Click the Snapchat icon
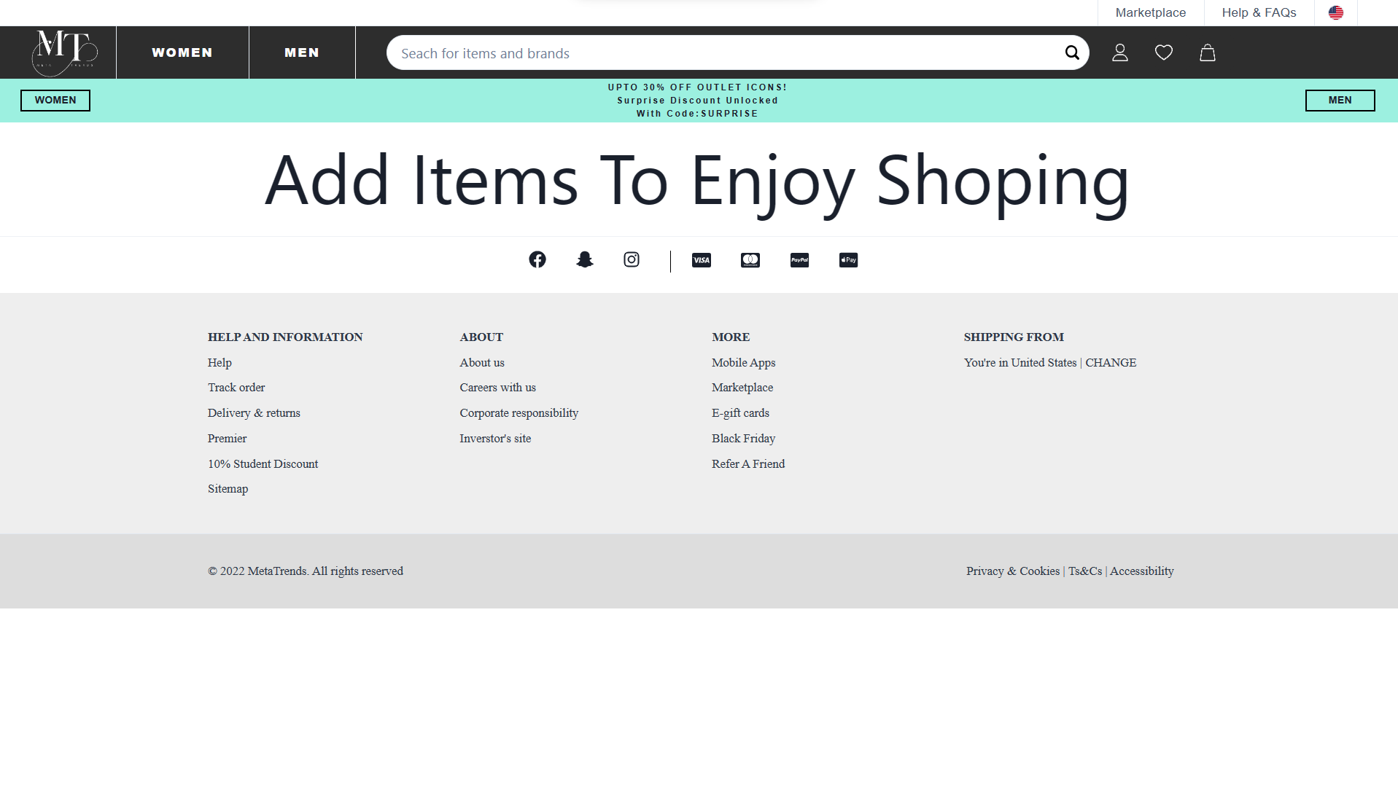The width and height of the screenshot is (1398, 787). click(x=584, y=259)
